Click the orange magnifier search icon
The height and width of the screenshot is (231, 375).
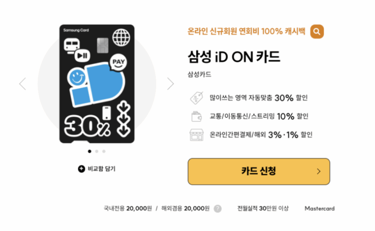click(x=317, y=32)
